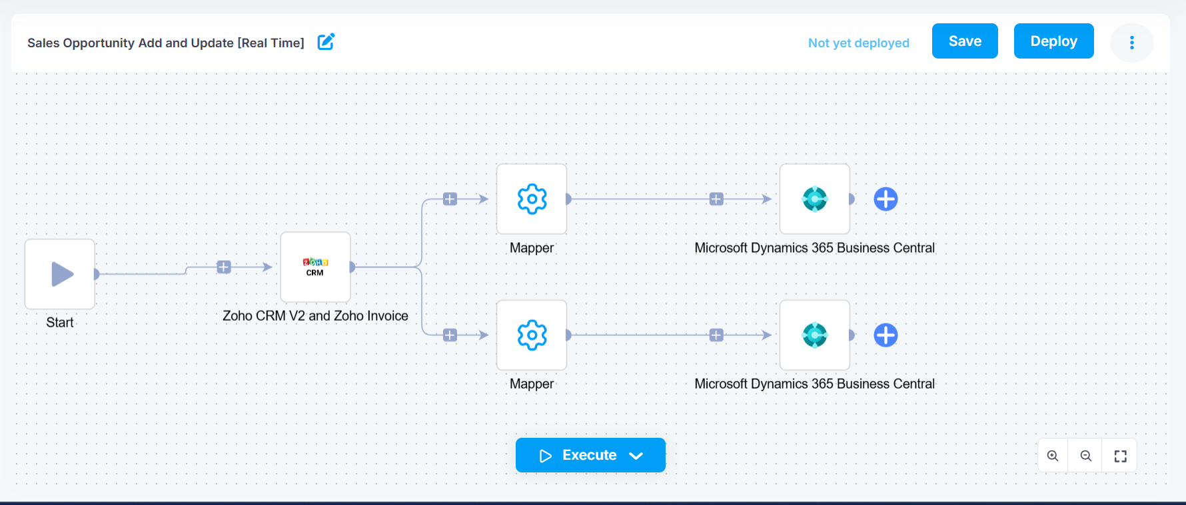Deploy the workflow

(1053, 41)
